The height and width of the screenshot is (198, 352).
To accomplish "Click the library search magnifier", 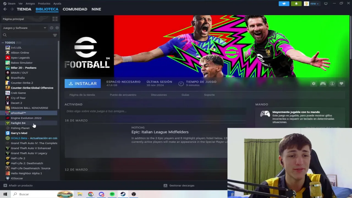I will [5, 35].
